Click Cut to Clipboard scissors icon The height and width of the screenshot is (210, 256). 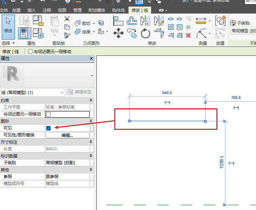(67, 19)
